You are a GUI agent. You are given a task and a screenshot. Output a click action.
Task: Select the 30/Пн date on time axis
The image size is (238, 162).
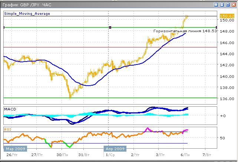click(63, 154)
